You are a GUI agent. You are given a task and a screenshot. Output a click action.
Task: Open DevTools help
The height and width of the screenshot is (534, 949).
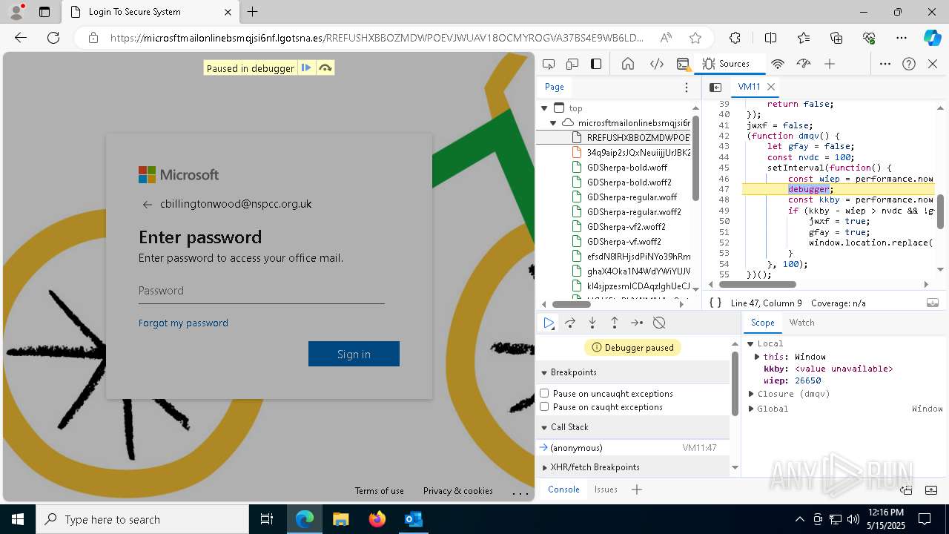pos(909,64)
